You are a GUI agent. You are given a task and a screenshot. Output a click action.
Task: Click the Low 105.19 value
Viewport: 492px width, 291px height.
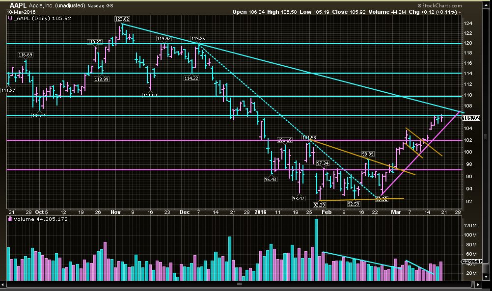click(x=314, y=12)
